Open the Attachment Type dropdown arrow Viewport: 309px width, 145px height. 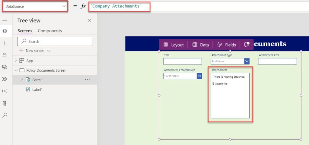[x=247, y=61]
